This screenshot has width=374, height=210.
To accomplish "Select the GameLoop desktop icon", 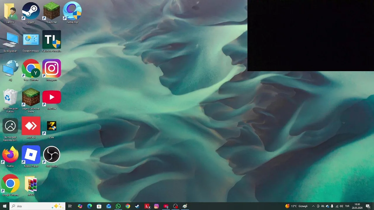I will click(x=72, y=13).
